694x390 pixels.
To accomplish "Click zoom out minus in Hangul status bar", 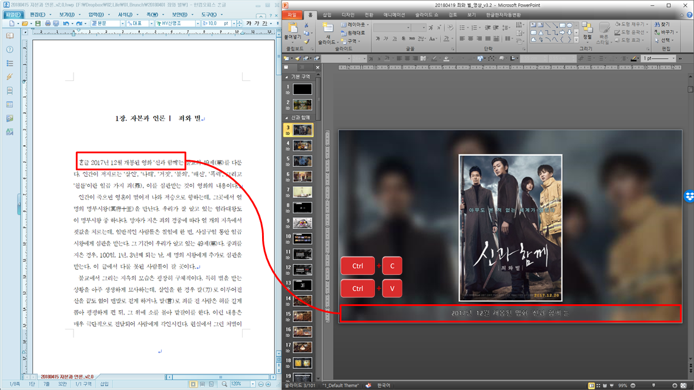I will [x=261, y=384].
